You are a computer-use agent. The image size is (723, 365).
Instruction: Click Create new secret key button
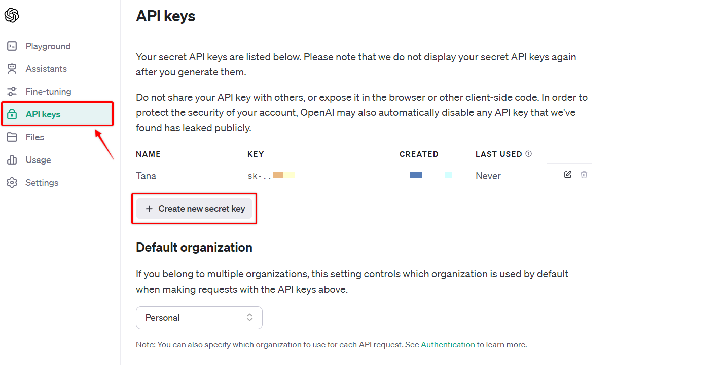click(194, 209)
